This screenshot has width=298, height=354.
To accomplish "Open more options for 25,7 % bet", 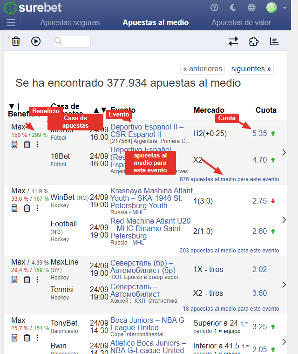I will [37, 338].
